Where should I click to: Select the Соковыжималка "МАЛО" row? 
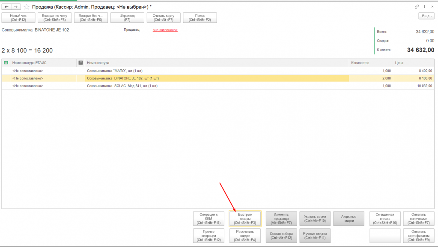pyautogui.click(x=218, y=71)
